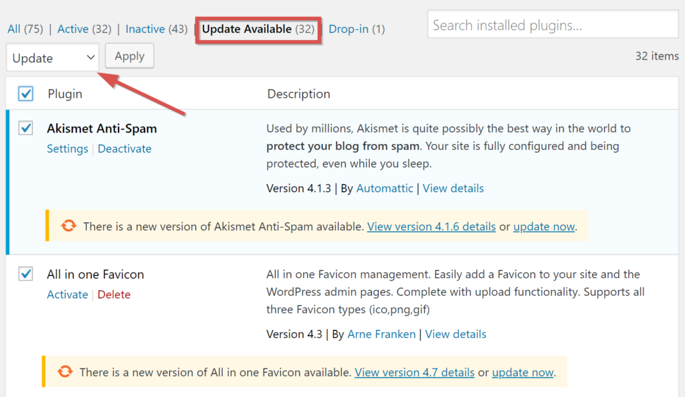Viewport: 685px width, 397px height.
Task: Activate the All in one Favicon plugin
Action: point(68,295)
